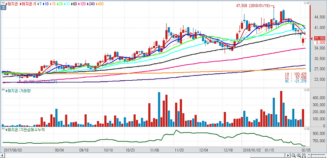Click the 44,500 price axis label
Screen dimensions: 327x158
click(320, 17)
